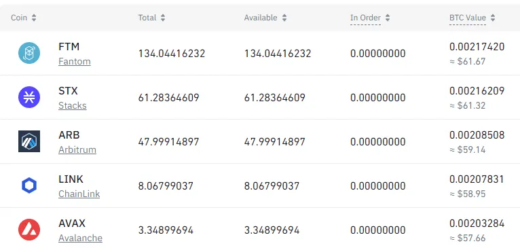Sort table using the In Order column arrows
This screenshot has width=520, height=248.
(x=388, y=18)
